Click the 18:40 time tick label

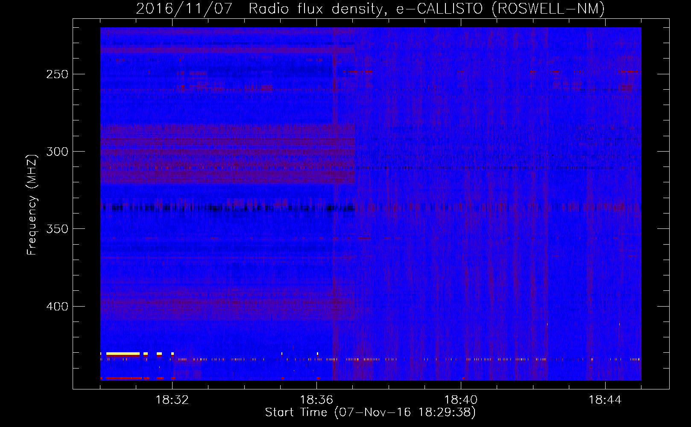point(461,400)
